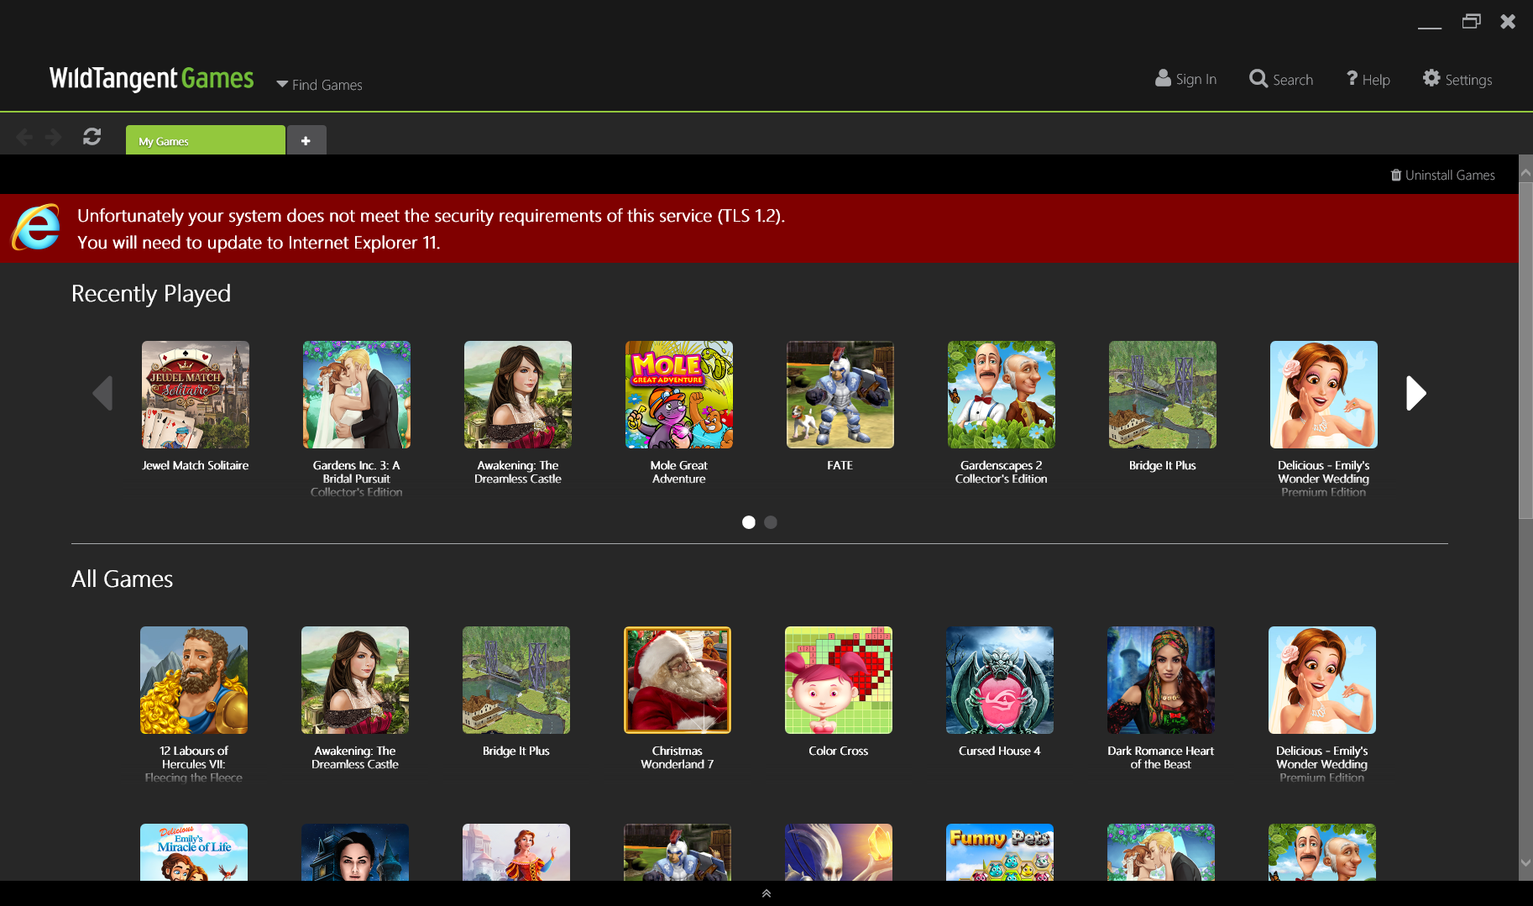Select the second carousel page dot

pyautogui.click(x=771, y=522)
